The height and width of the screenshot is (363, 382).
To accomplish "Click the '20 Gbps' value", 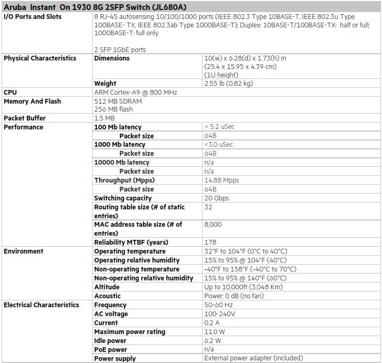I will (x=217, y=198).
